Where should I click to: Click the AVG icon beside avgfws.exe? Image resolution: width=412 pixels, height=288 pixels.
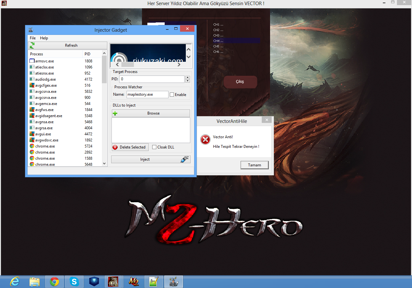(x=32, y=110)
